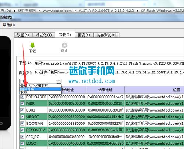
Task: Click the (D:) drive breadcrumb
Action: (6, 11)
